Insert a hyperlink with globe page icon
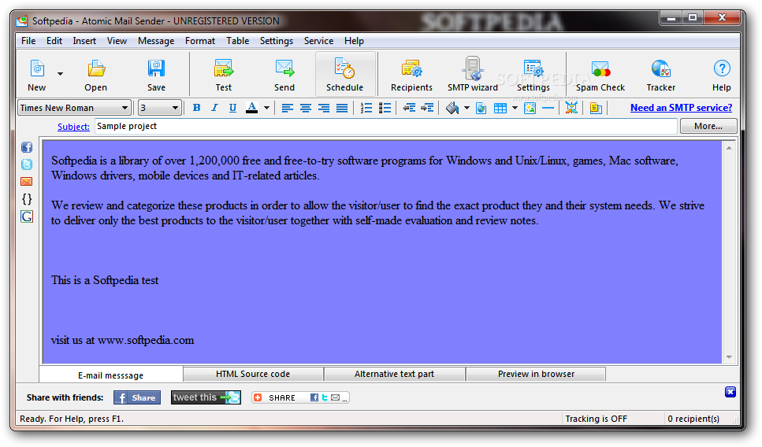The height and width of the screenshot is (447, 762). tap(481, 108)
